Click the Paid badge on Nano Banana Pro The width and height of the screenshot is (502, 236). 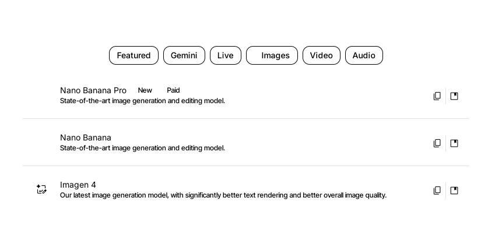click(x=173, y=90)
